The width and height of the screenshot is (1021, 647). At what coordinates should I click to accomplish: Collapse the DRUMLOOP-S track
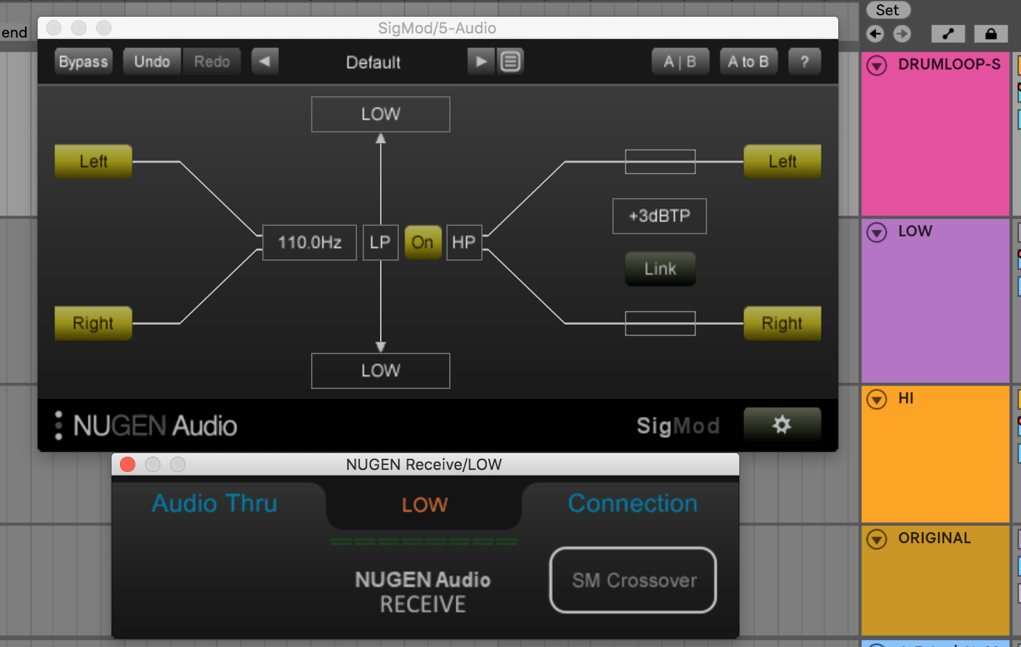[x=877, y=66]
